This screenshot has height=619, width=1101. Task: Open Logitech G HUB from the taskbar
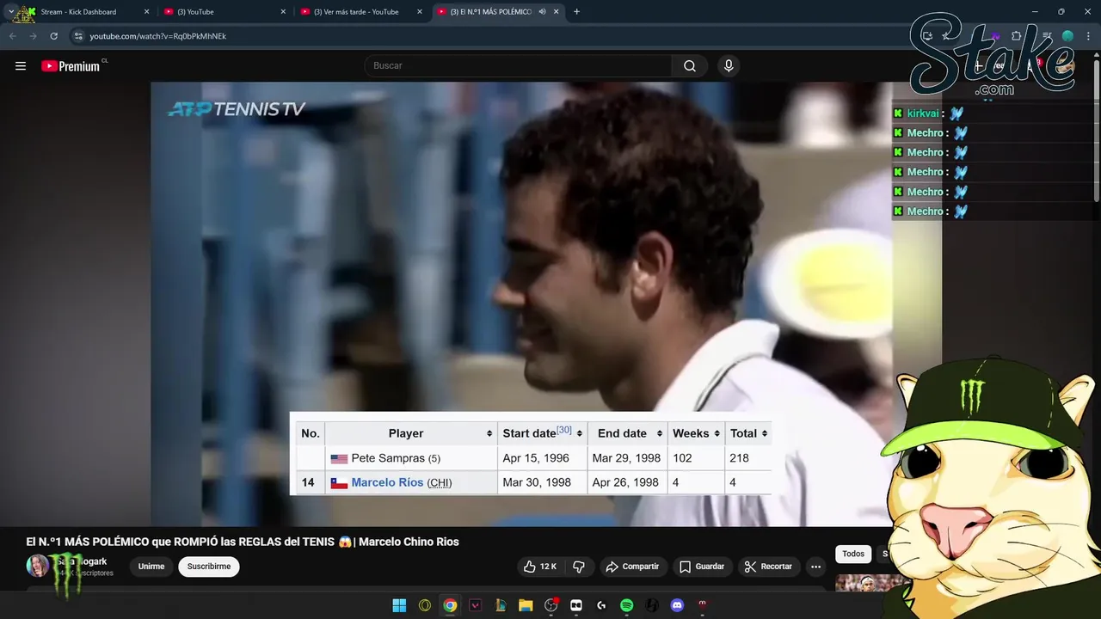[601, 605]
